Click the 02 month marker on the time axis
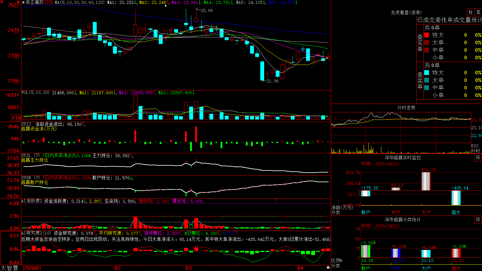Image resolution: width=482 pixels, height=271 pixels. tap(118, 268)
